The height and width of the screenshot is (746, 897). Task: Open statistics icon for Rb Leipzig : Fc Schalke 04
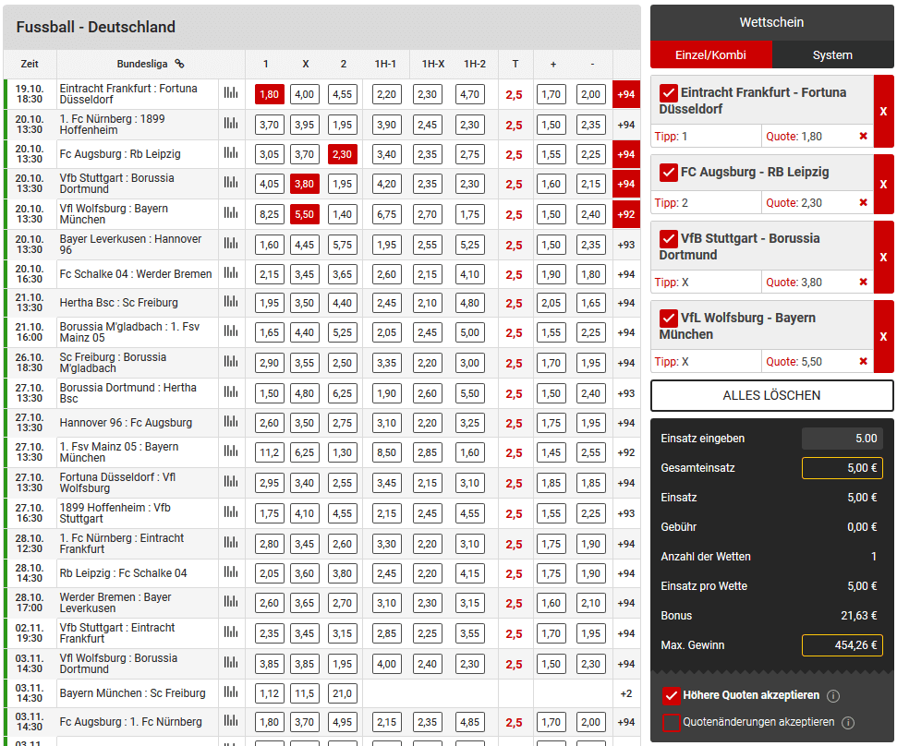coord(231,572)
